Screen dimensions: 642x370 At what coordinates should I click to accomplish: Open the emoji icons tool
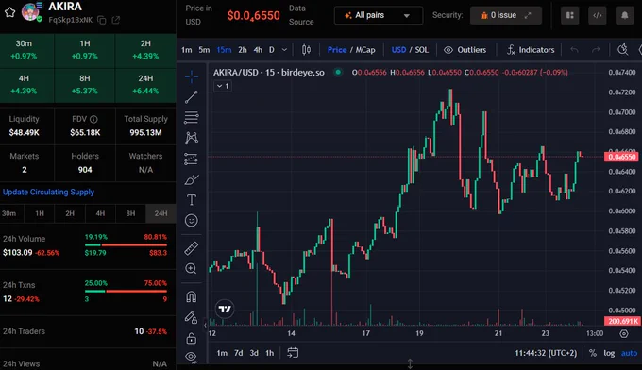pos(192,221)
